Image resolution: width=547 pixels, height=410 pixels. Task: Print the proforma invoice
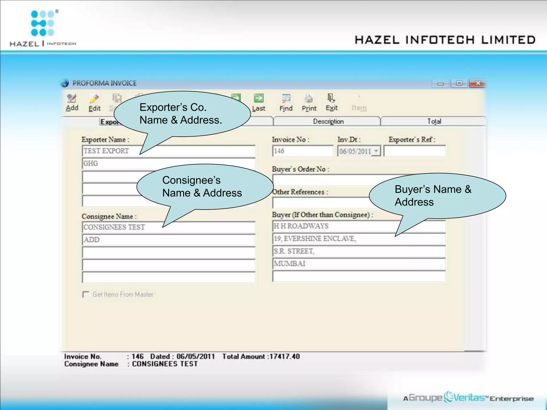click(309, 103)
